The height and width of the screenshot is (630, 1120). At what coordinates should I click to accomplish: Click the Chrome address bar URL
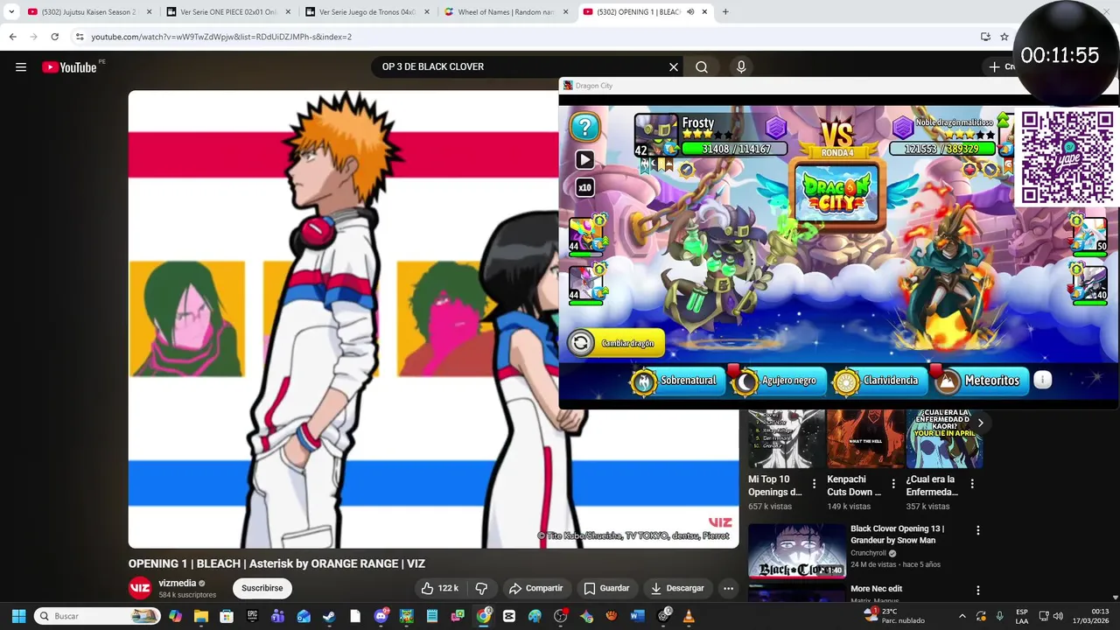point(221,37)
